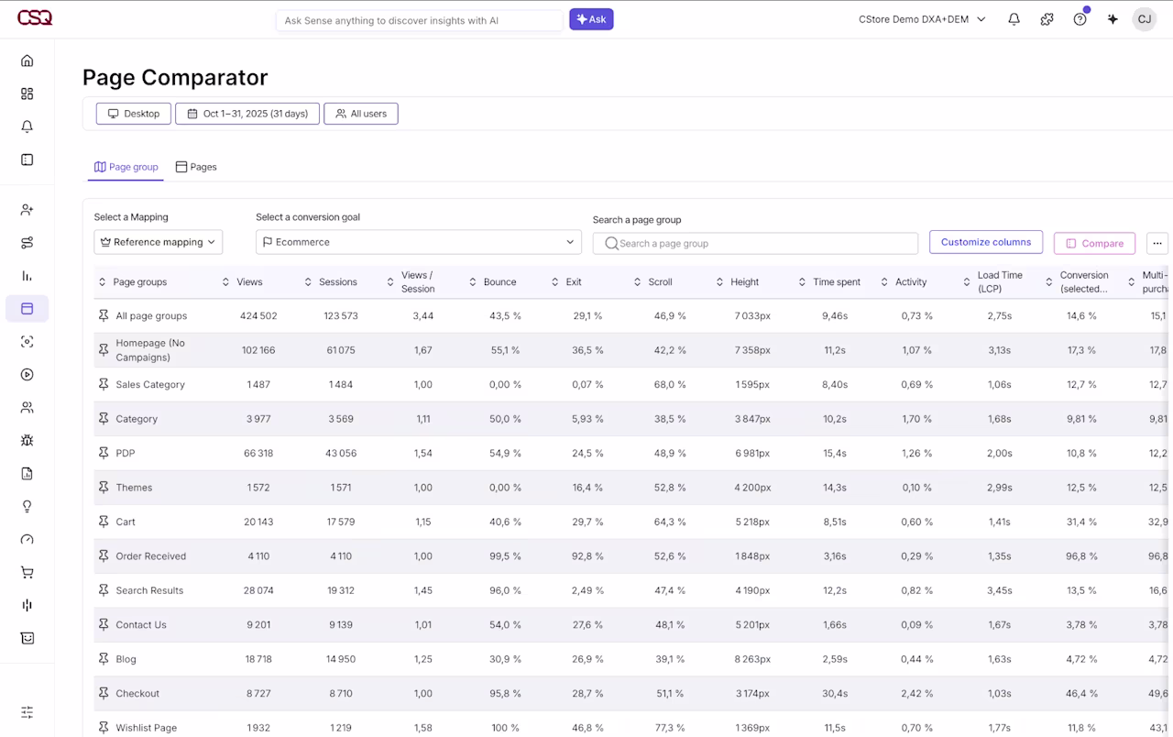This screenshot has height=737, width=1173.
Task: Open the Ecommerce conversion goal dropdown
Action: [x=419, y=242]
